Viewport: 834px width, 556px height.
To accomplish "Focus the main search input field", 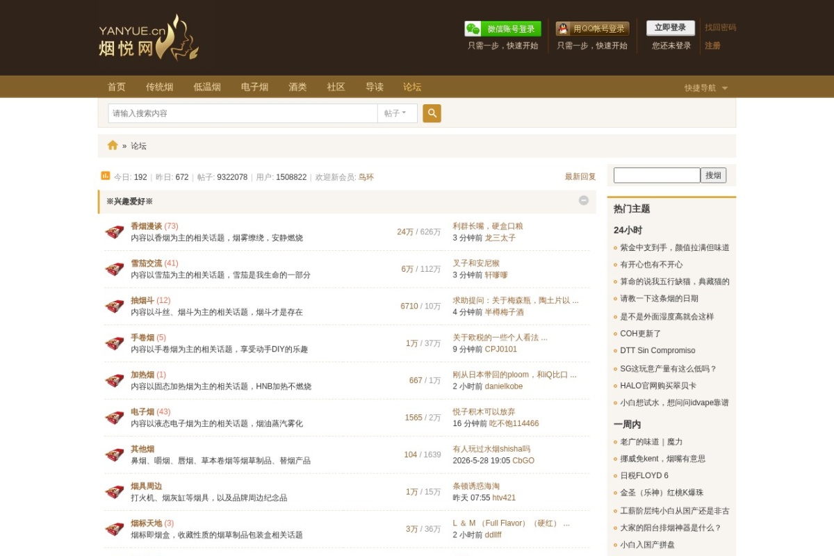I will [x=243, y=113].
